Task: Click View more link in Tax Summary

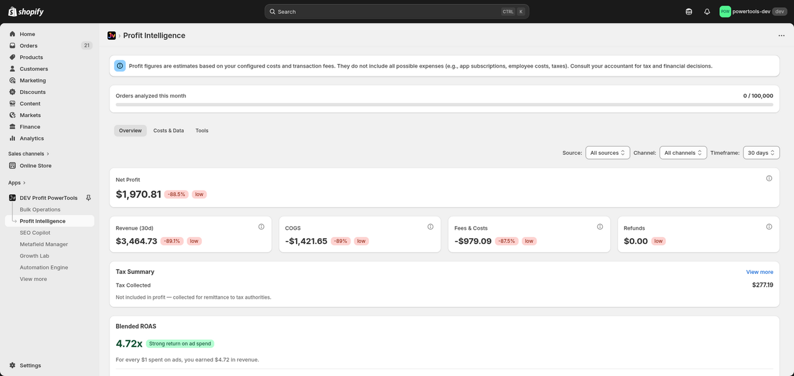Action: click(759, 272)
